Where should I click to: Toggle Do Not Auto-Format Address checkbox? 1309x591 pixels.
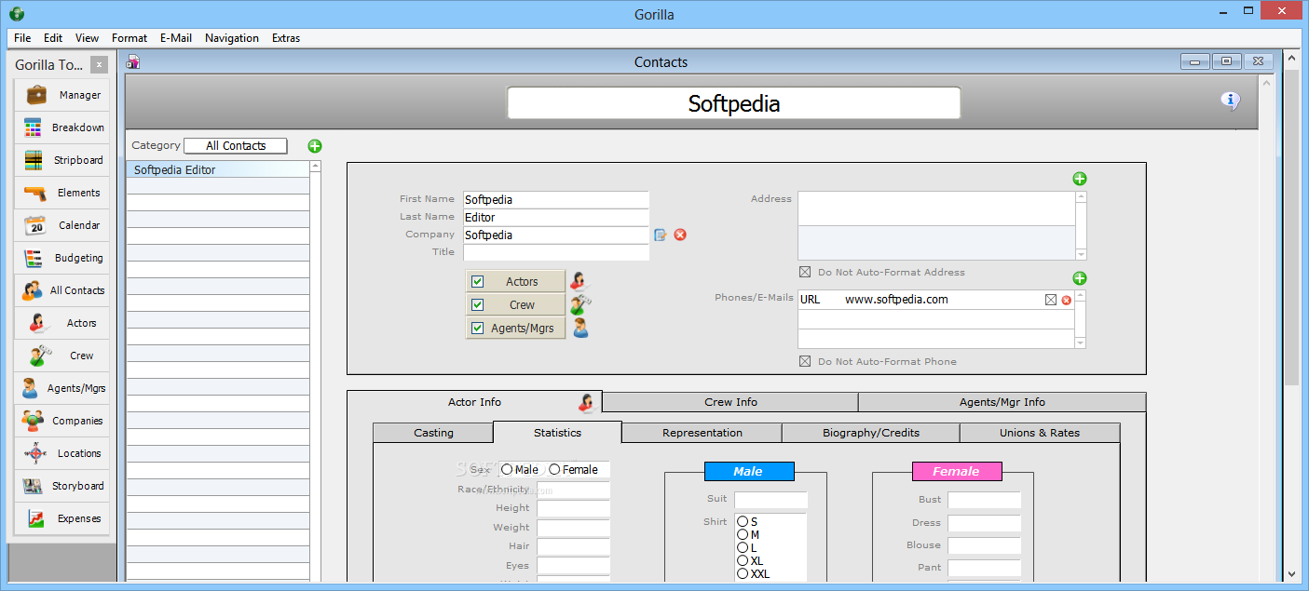tap(805, 272)
